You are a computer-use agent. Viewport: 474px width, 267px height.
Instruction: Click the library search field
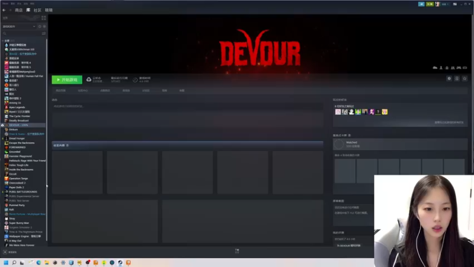[21, 33]
